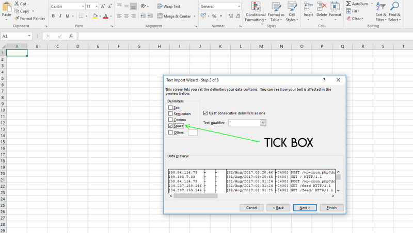
Task: Click the Sort & Filter icon
Action: [380, 6]
